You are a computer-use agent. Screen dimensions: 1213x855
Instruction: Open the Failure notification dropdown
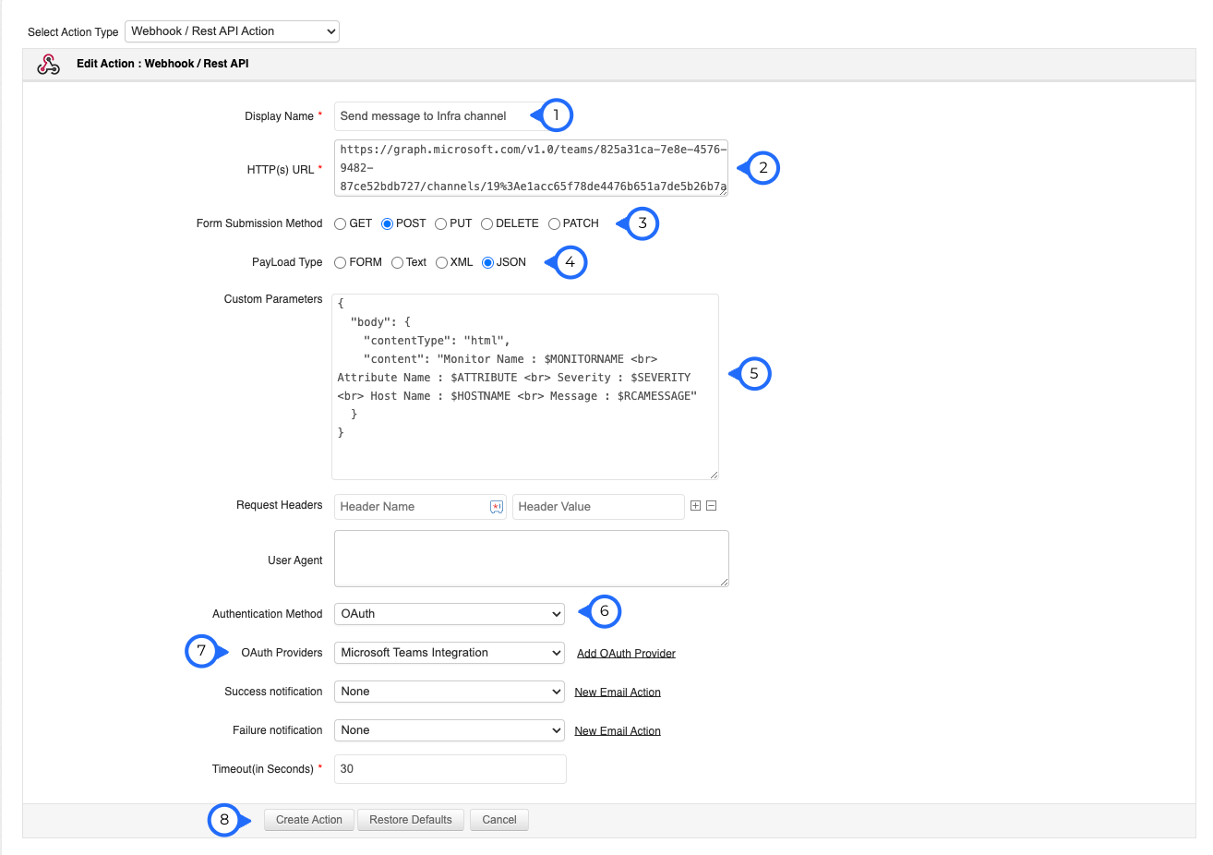(x=450, y=730)
